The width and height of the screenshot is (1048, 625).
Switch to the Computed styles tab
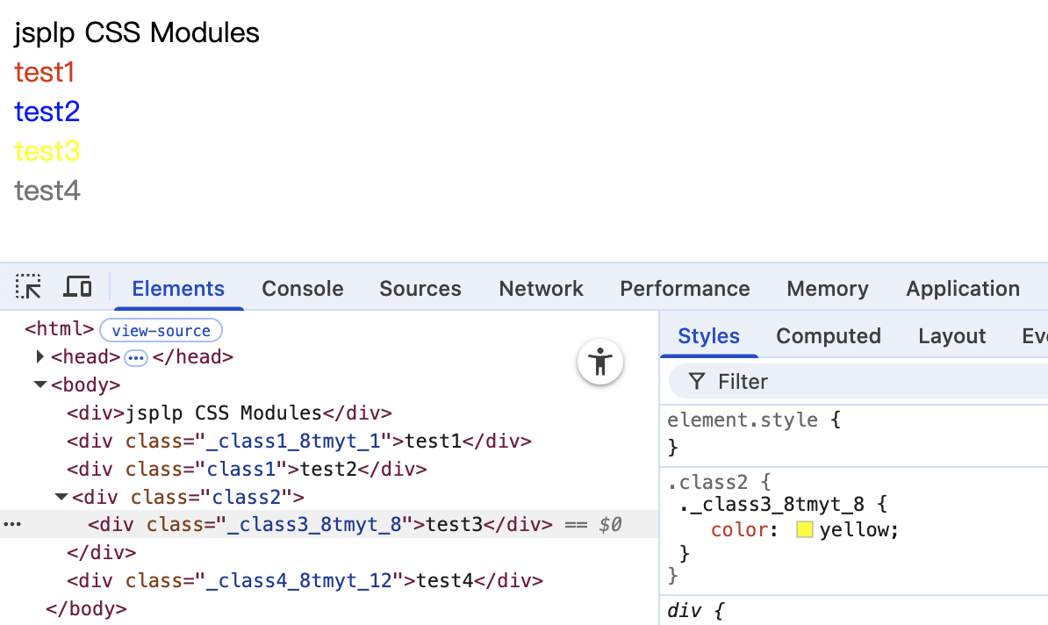click(828, 336)
